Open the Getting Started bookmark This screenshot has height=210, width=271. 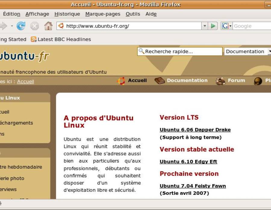(x=13, y=39)
